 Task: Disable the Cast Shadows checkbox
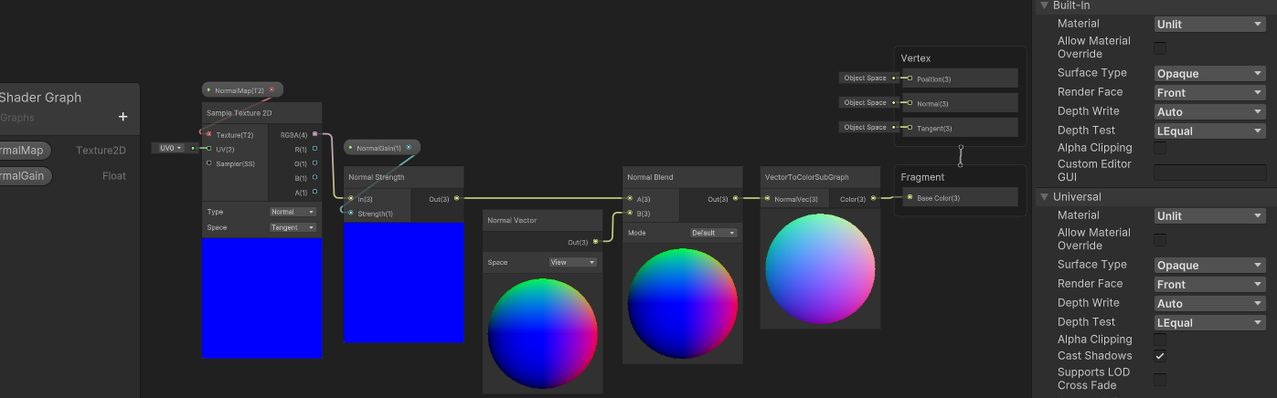pyautogui.click(x=1160, y=356)
